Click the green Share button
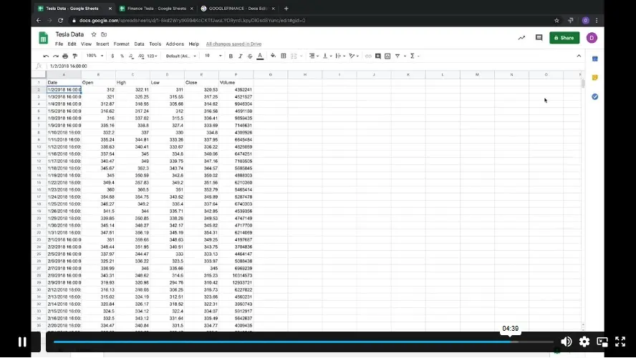This screenshot has height=358, width=636. (x=564, y=38)
